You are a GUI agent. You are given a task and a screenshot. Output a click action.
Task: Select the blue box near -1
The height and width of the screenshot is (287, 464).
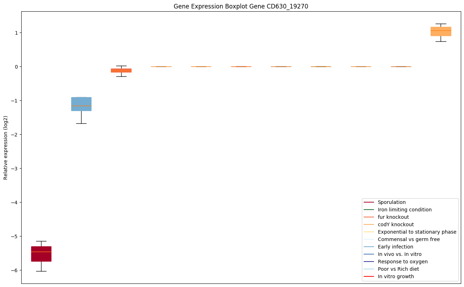(81, 104)
